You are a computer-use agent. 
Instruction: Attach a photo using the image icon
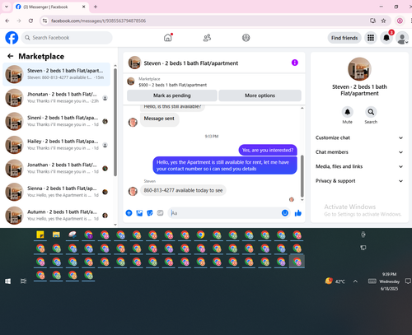[x=139, y=213]
